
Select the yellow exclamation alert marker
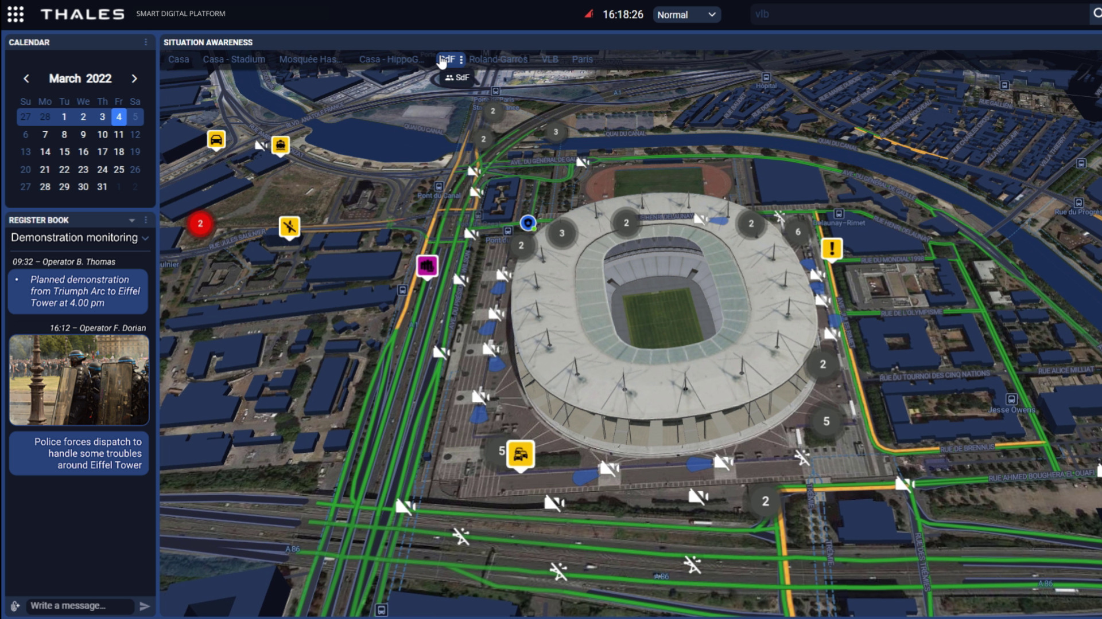coord(832,249)
